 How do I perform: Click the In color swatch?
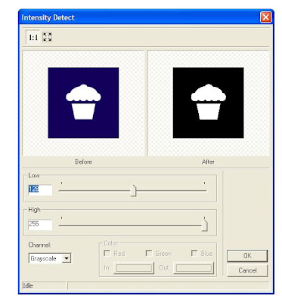(134, 268)
